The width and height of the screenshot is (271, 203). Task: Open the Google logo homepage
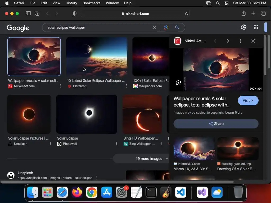(x=18, y=28)
